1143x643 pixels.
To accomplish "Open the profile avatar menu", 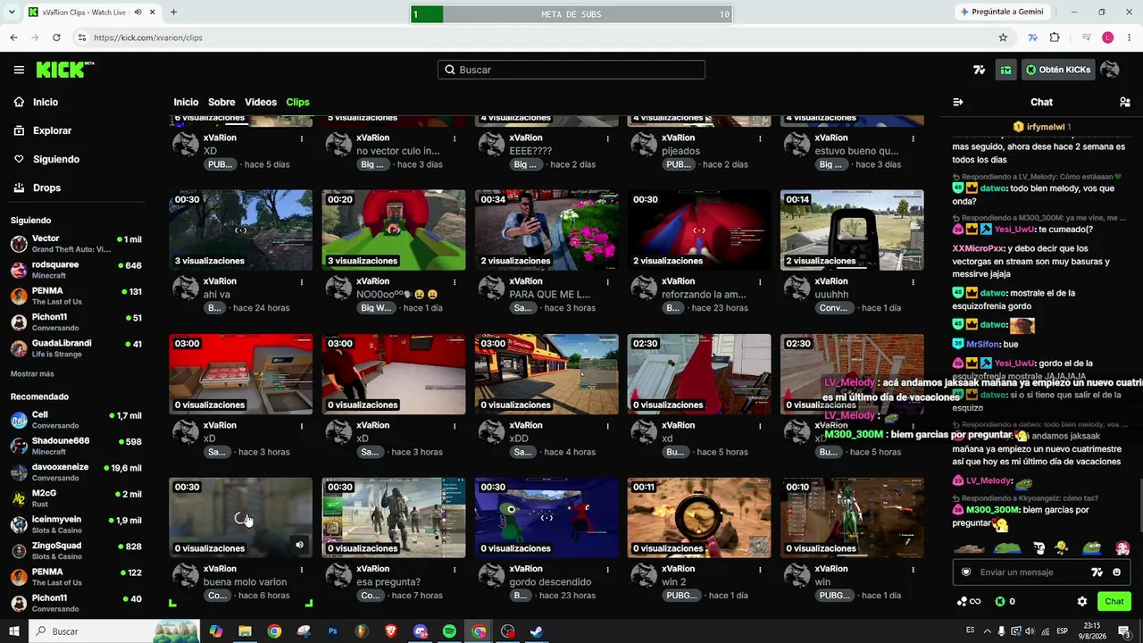I will click(1110, 70).
